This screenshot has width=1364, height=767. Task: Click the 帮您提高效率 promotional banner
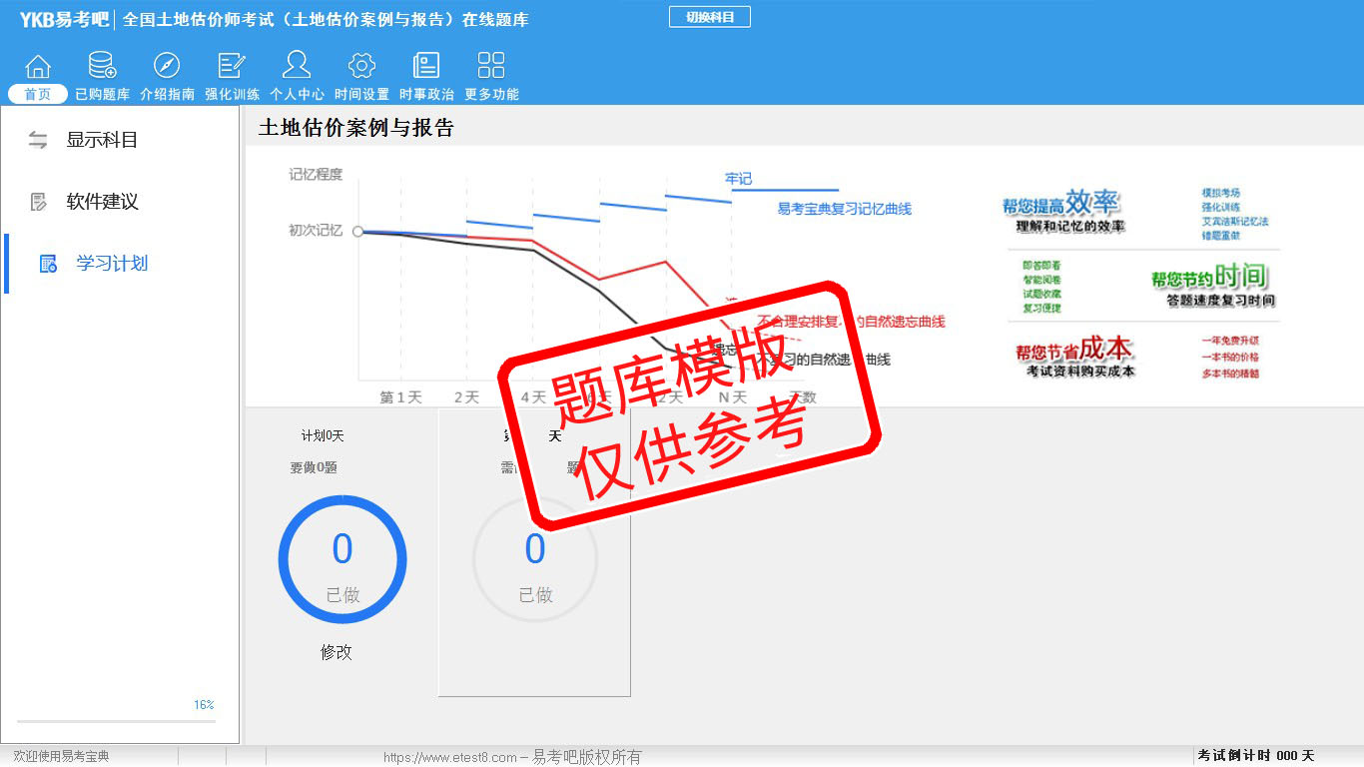(x=1062, y=213)
